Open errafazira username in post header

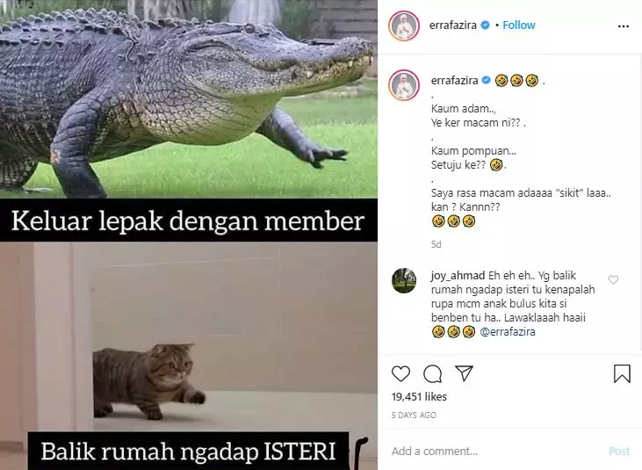[x=452, y=25]
